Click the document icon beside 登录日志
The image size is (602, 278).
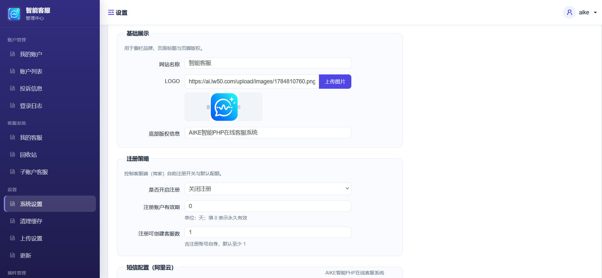13,106
